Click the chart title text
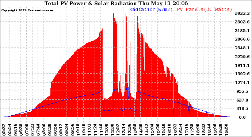 point(116,3)
